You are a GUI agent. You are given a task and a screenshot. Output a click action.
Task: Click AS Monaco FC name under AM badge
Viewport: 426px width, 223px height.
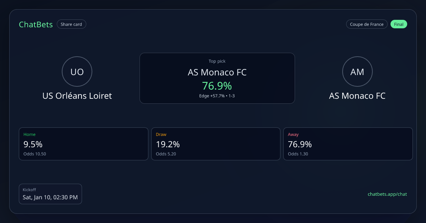pos(357,96)
